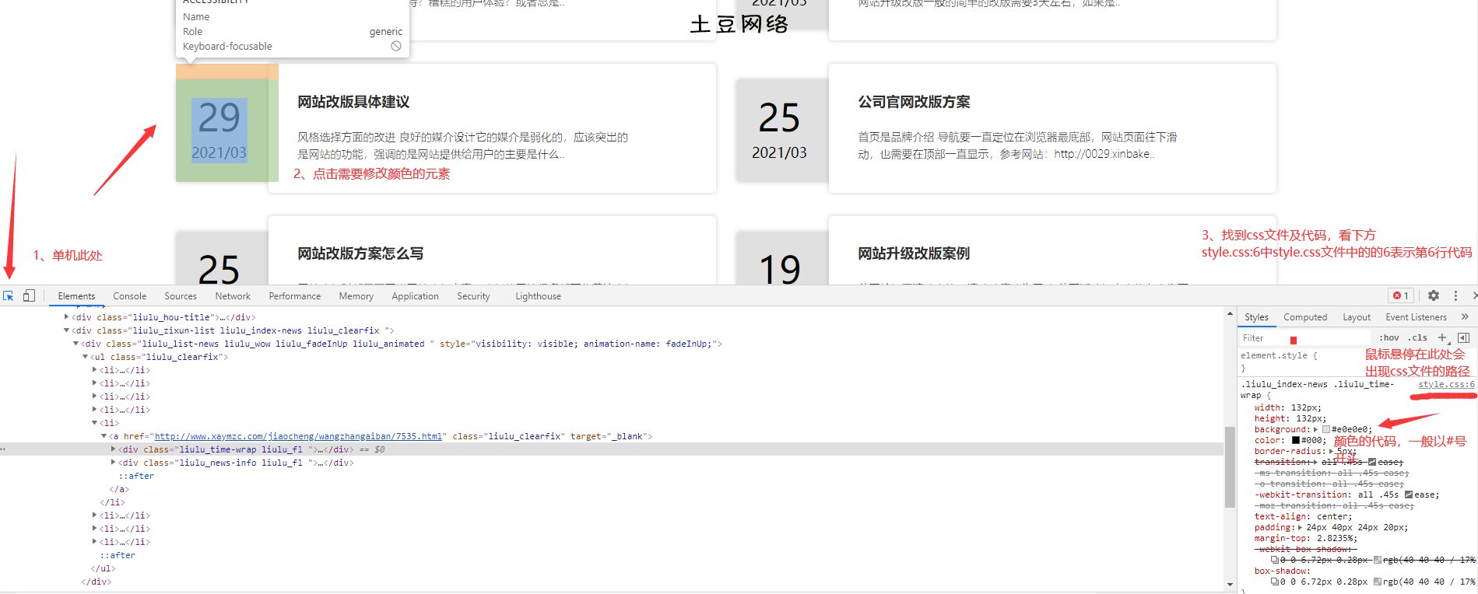Click the scrollbar down arrow of Elements panel
The height and width of the screenshot is (594, 1478).
pyautogui.click(x=1230, y=584)
